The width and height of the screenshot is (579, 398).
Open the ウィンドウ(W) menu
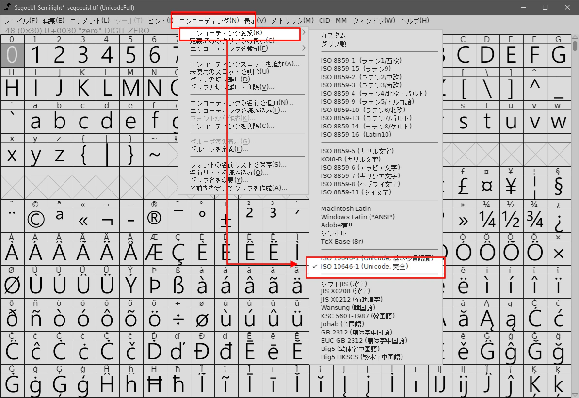coord(374,21)
